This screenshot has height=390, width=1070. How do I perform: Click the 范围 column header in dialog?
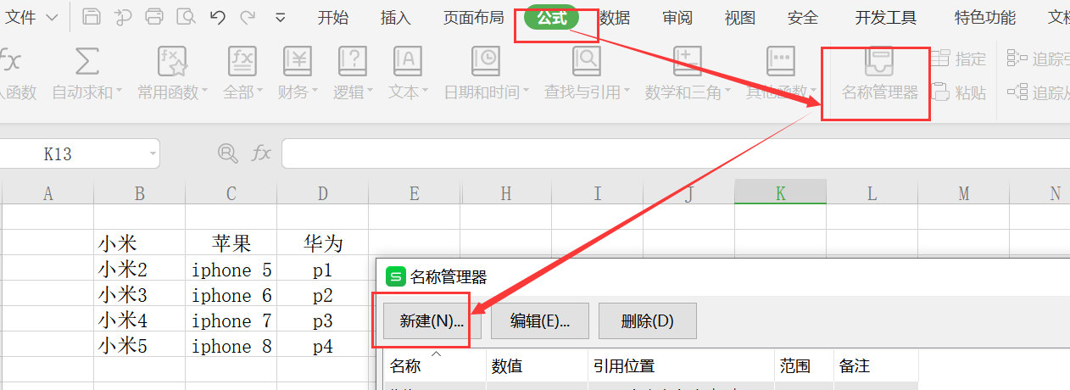pos(805,366)
